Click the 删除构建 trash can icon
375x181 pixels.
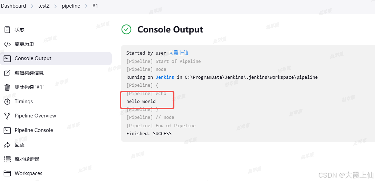pos(7,87)
